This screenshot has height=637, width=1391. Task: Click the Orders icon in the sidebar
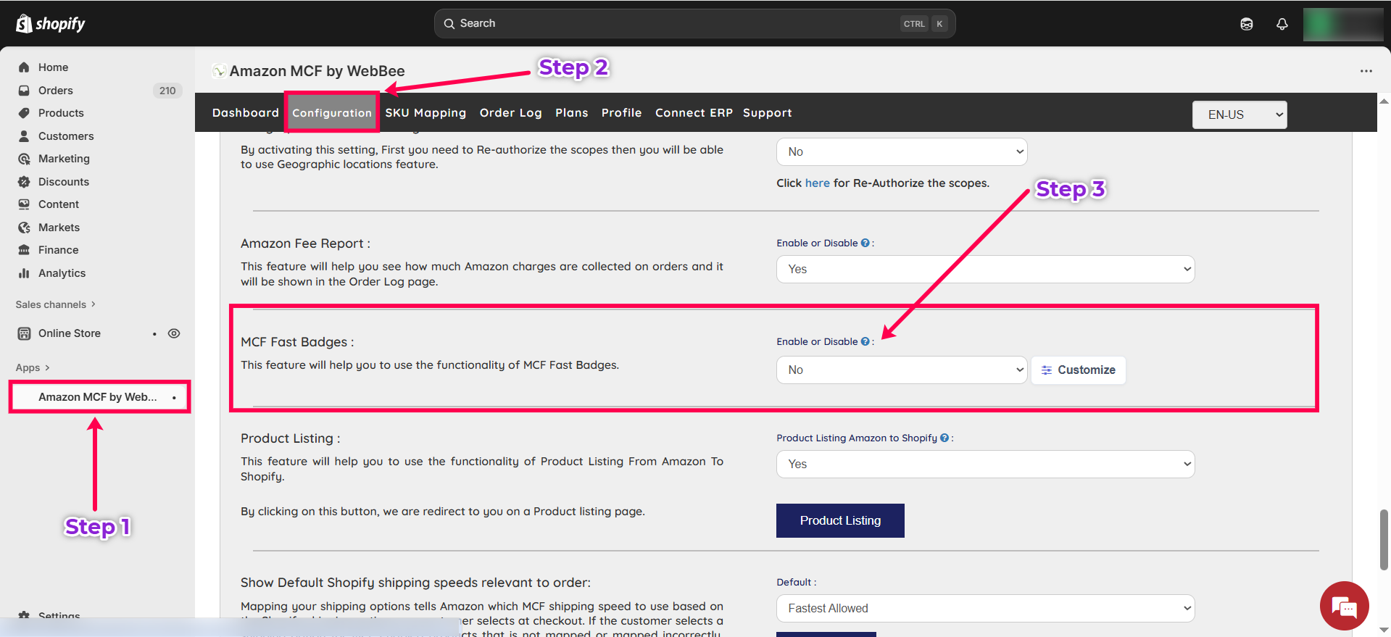(x=24, y=91)
